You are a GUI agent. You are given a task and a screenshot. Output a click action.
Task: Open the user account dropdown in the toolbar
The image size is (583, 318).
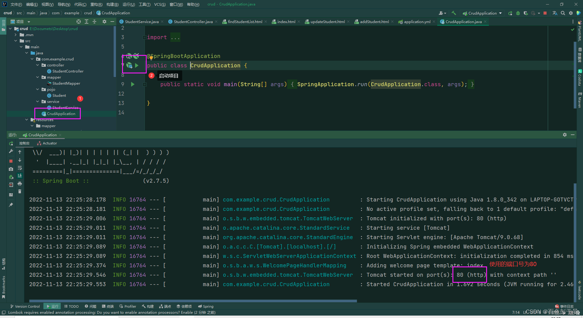point(442,13)
